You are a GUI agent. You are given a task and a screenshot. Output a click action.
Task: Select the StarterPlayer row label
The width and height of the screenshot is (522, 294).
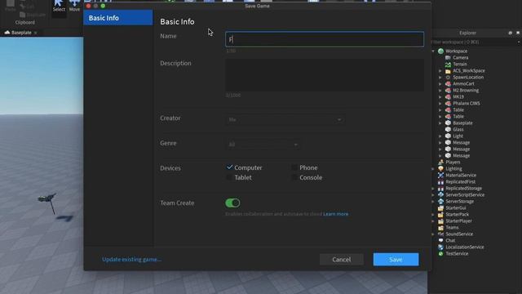point(458,221)
